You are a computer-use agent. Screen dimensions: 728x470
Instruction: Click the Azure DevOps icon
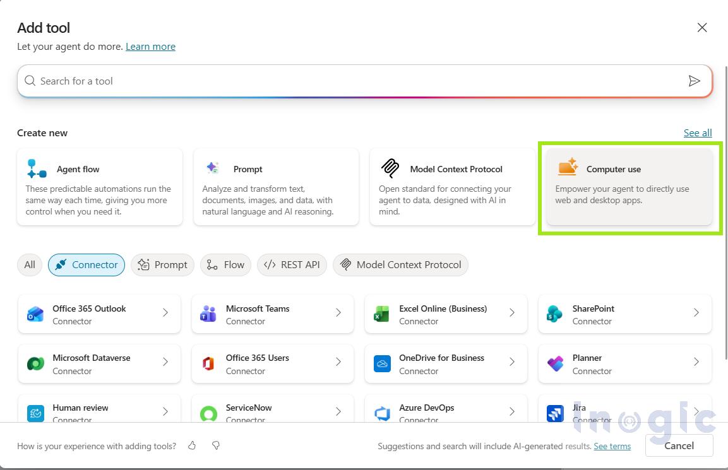pyautogui.click(x=382, y=413)
